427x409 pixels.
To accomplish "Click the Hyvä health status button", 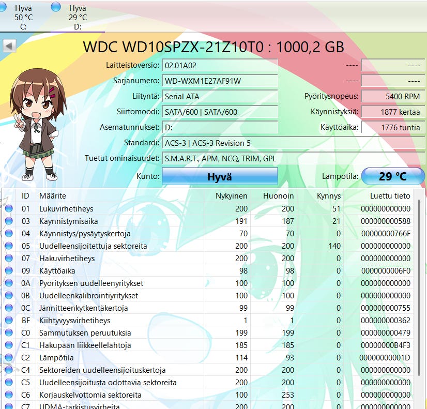I will (220, 176).
